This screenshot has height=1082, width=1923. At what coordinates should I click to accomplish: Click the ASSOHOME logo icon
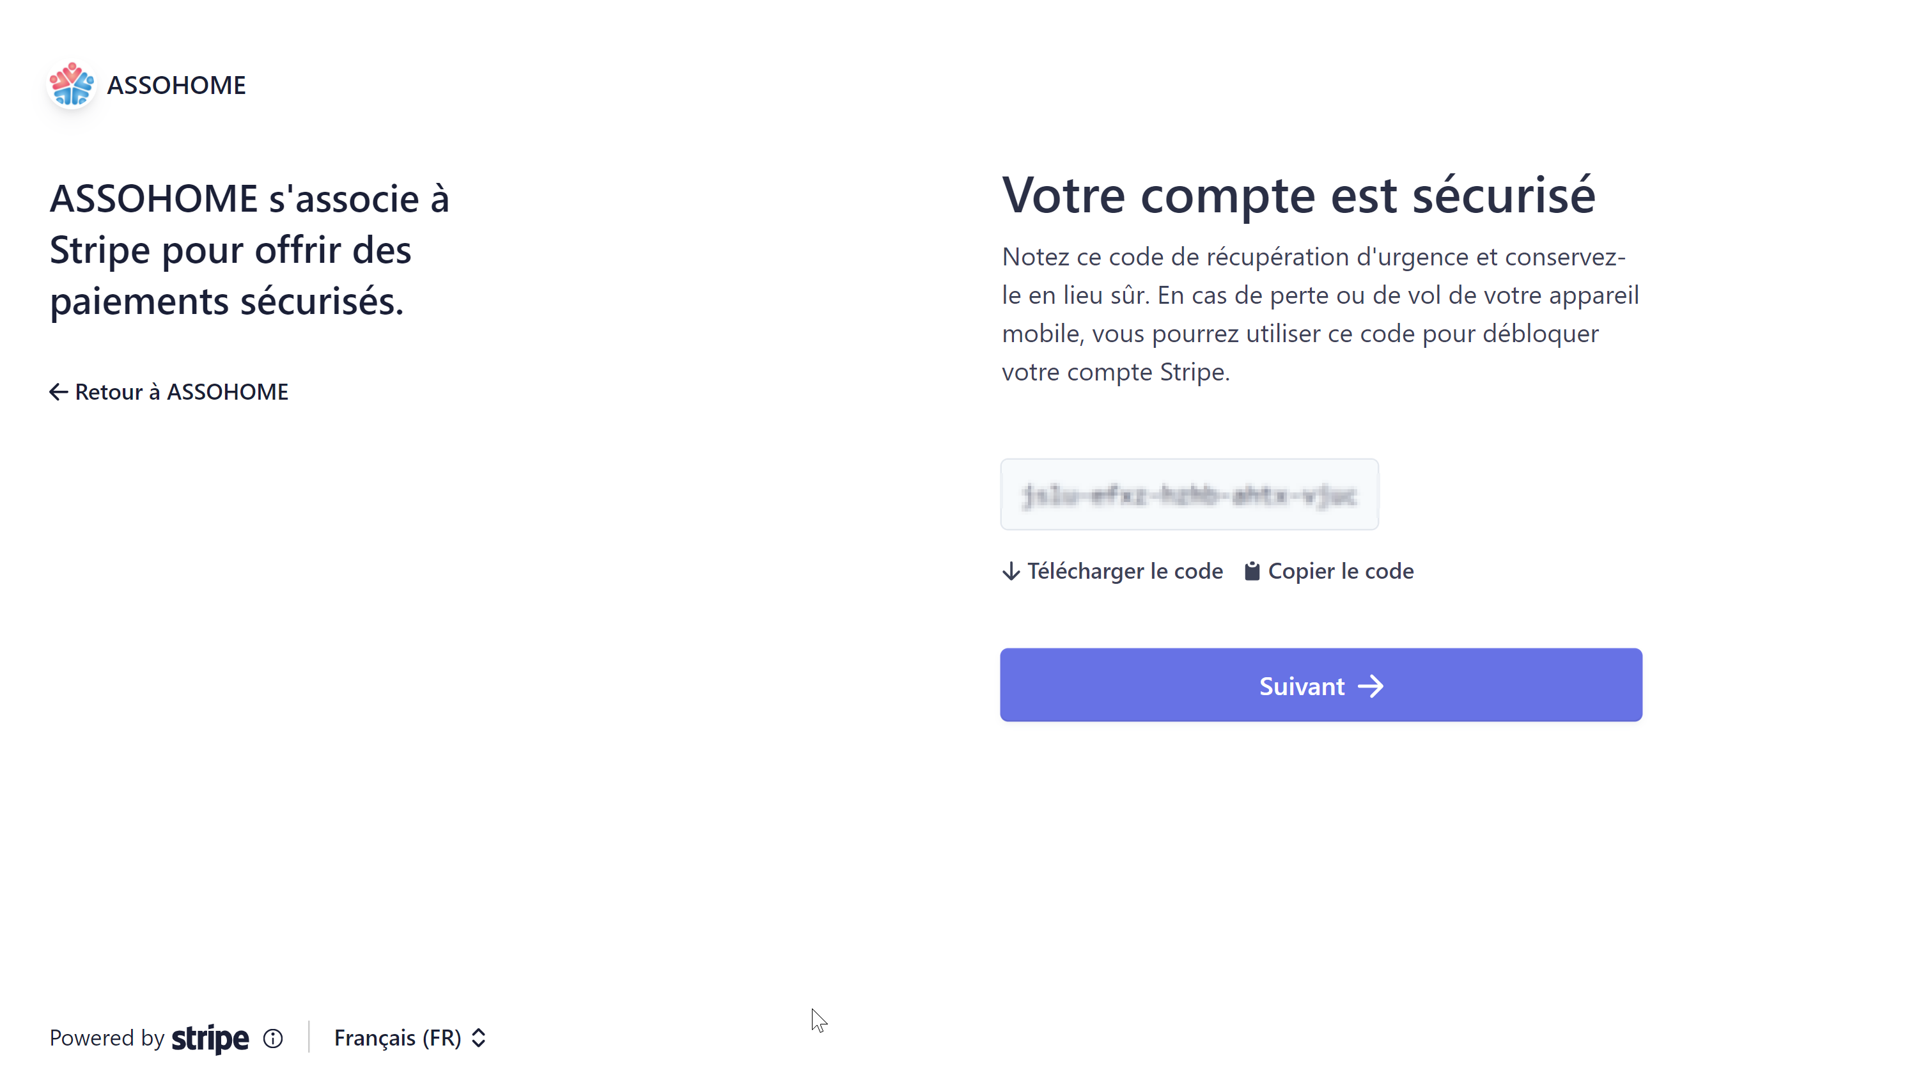(72, 84)
